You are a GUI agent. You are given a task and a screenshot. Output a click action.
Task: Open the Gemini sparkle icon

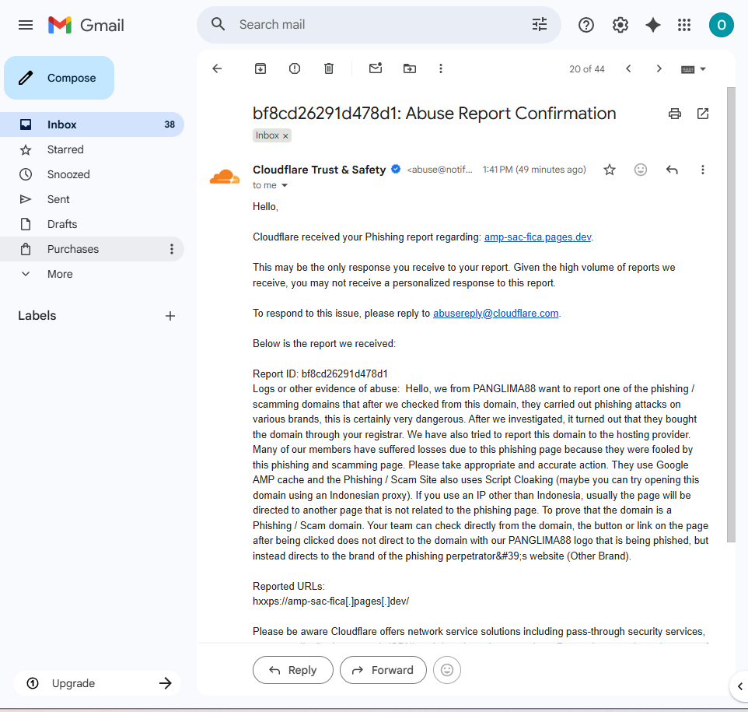[x=652, y=25]
